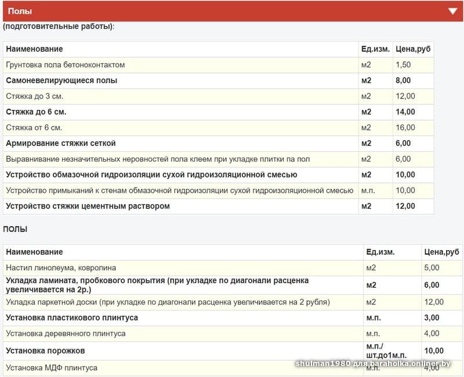Click the 4,00 price for Установка деревянного плинтуса
Viewport: 464px width, 377px height.
point(432,334)
